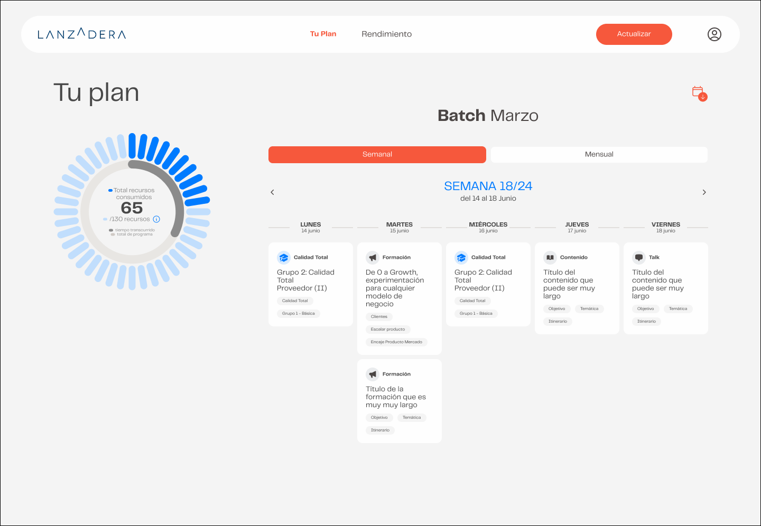This screenshot has width=761, height=526.
Task: Open Título de la formación card title
Action: point(396,397)
